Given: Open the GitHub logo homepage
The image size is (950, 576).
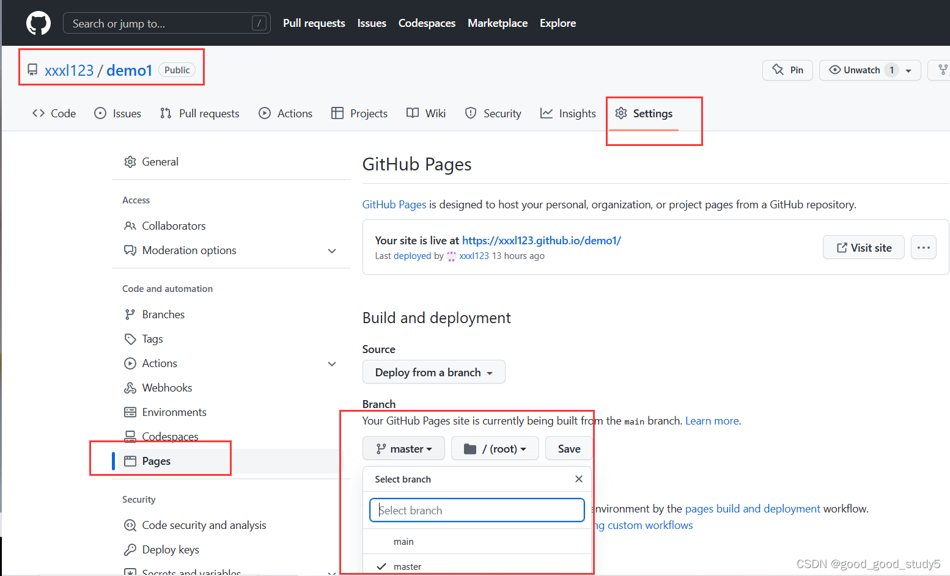Looking at the screenshot, I should click(39, 23).
